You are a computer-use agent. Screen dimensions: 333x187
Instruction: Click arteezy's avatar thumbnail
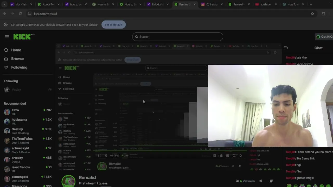tap(7, 159)
